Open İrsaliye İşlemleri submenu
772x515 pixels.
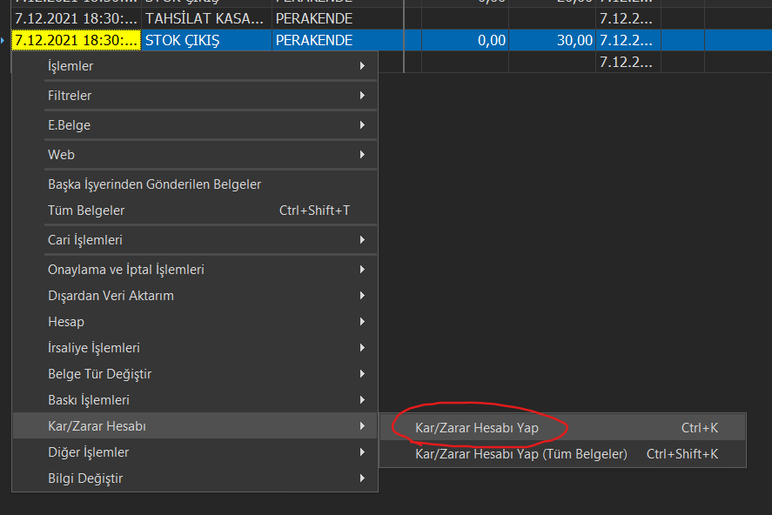[93, 348]
